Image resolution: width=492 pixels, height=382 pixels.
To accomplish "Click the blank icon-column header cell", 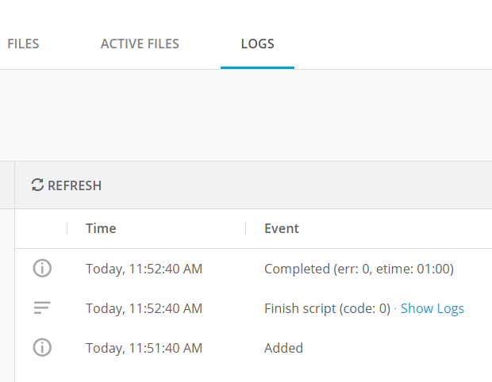I will click(x=41, y=228).
